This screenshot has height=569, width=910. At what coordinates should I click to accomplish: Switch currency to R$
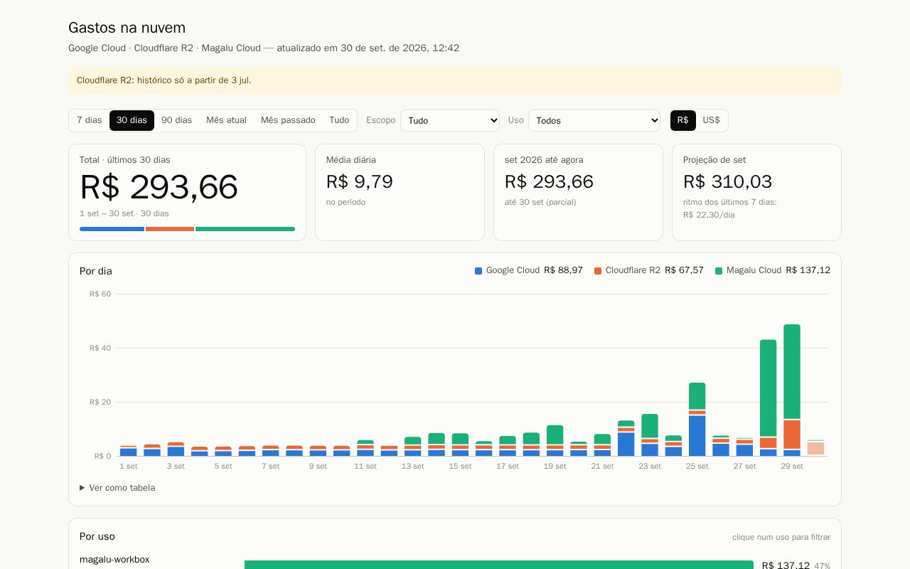pos(682,120)
